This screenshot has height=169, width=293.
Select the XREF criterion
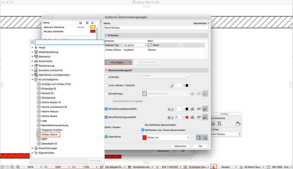pyautogui.click(x=44, y=139)
